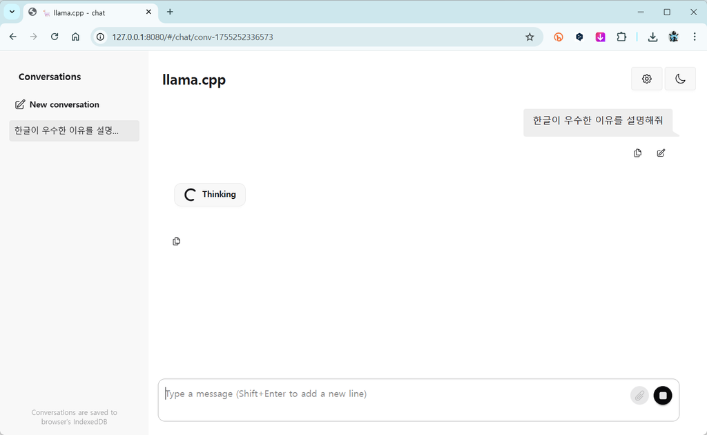Screen dimensions: 707x435
Task: Reload the page
Action: pos(55,37)
